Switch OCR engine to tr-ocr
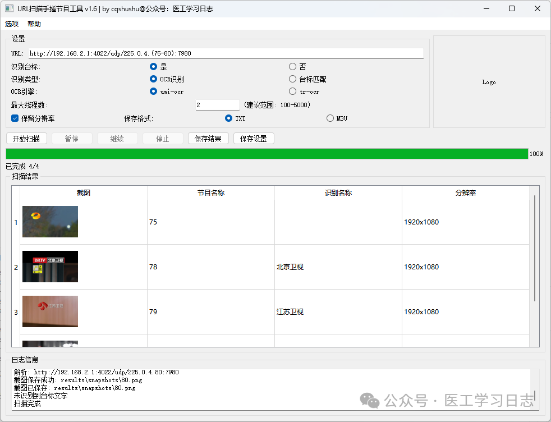The width and height of the screenshot is (551, 422). tap(292, 91)
